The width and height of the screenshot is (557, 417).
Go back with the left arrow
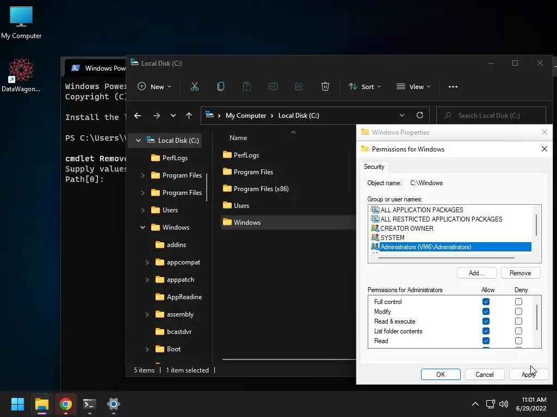(x=138, y=116)
